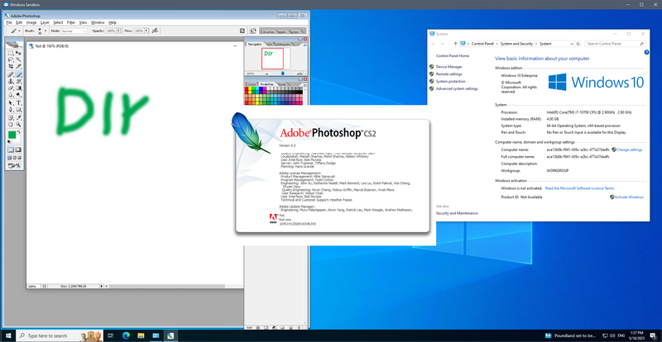
Task: Click the Change settings link
Action: (x=629, y=150)
